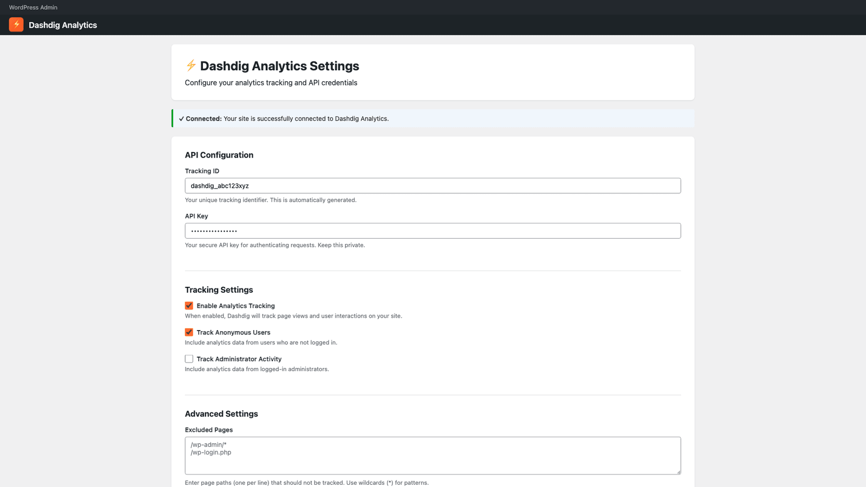The image size is (866, 487).
Task: Enable the Track Administrator Activity checkbox
Action: [x=189, y=359]
